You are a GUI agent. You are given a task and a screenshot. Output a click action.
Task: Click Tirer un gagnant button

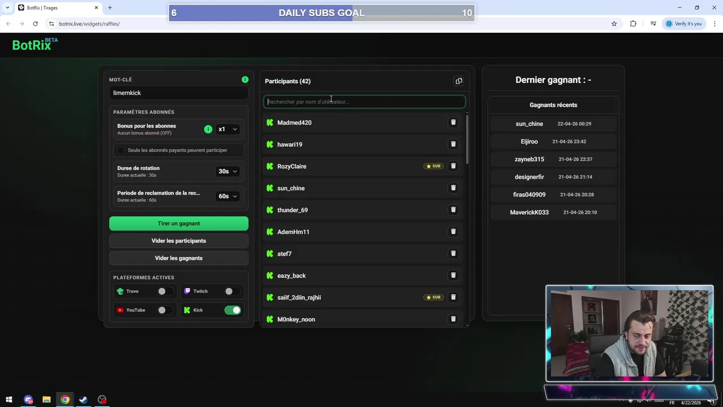click(x=178, y=223)
